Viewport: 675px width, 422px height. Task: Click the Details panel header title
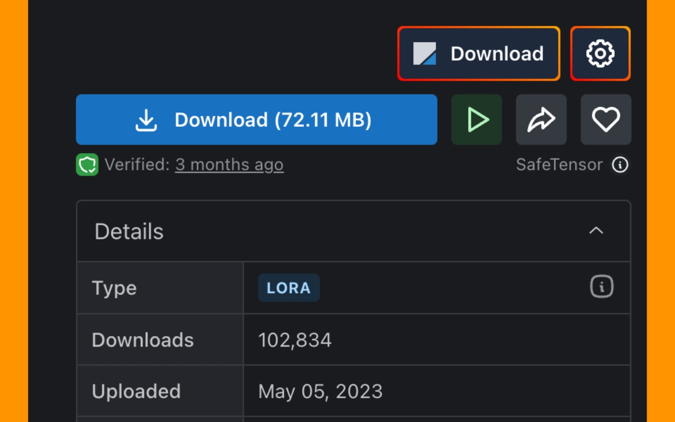(x=129, y=232)
